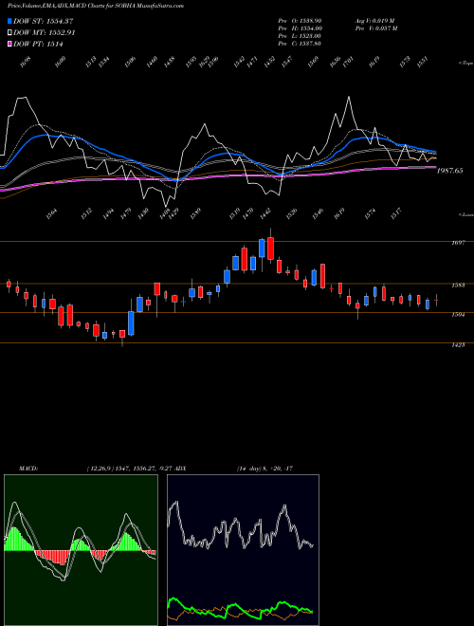Click the magenta DOW PT legend swatch
The height and width of the screenshot is (626, 474).
pyautogui.click(x=10, y=44)
